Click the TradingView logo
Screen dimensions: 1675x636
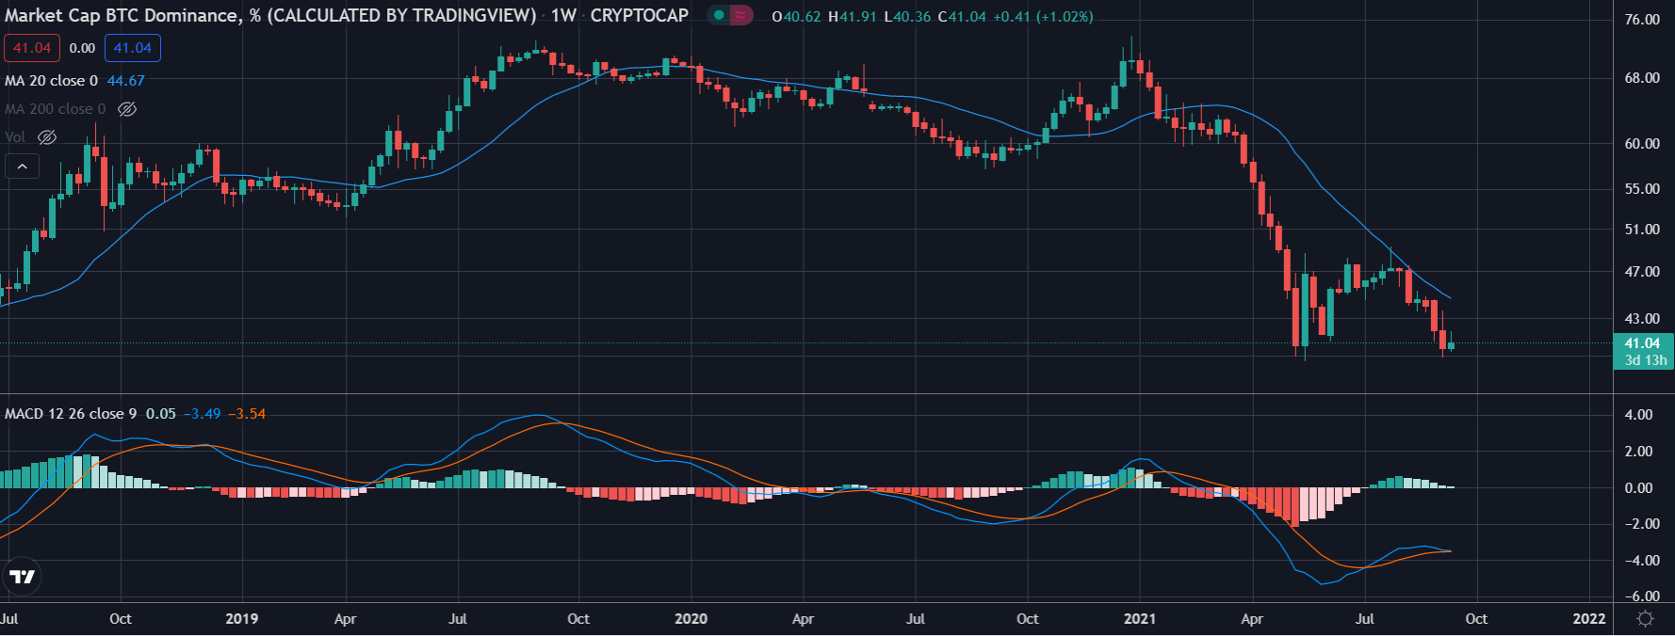click(x=22, y=576)
